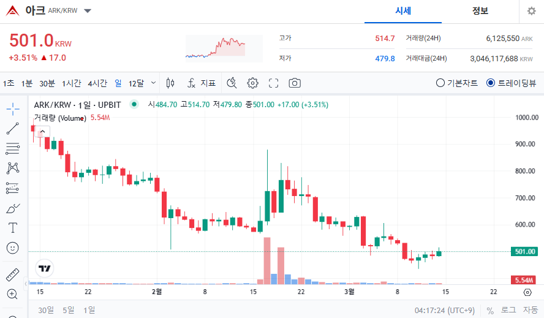Set chart range to 5일
Viewport: 544px width, 318px height.
[69, 310]
